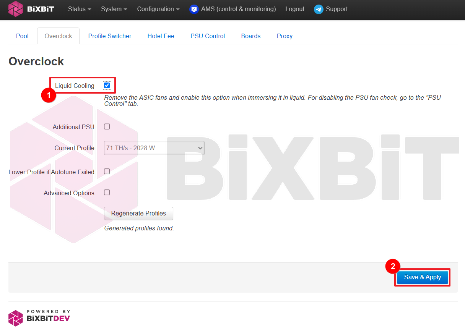Screen dimensions: 465x332
Task: Click the Support link text
Action: [337, 9]
